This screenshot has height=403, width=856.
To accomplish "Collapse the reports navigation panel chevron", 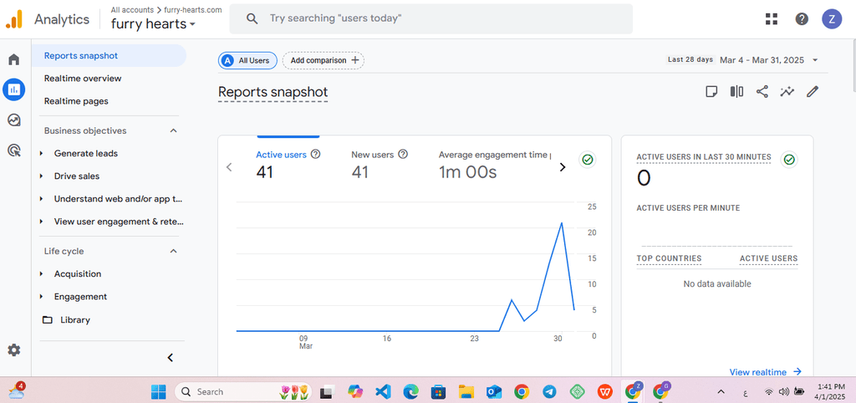I will (x=170, y=358).
